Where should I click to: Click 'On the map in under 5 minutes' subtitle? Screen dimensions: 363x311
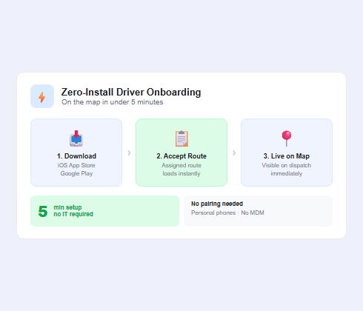pos(113,102)
